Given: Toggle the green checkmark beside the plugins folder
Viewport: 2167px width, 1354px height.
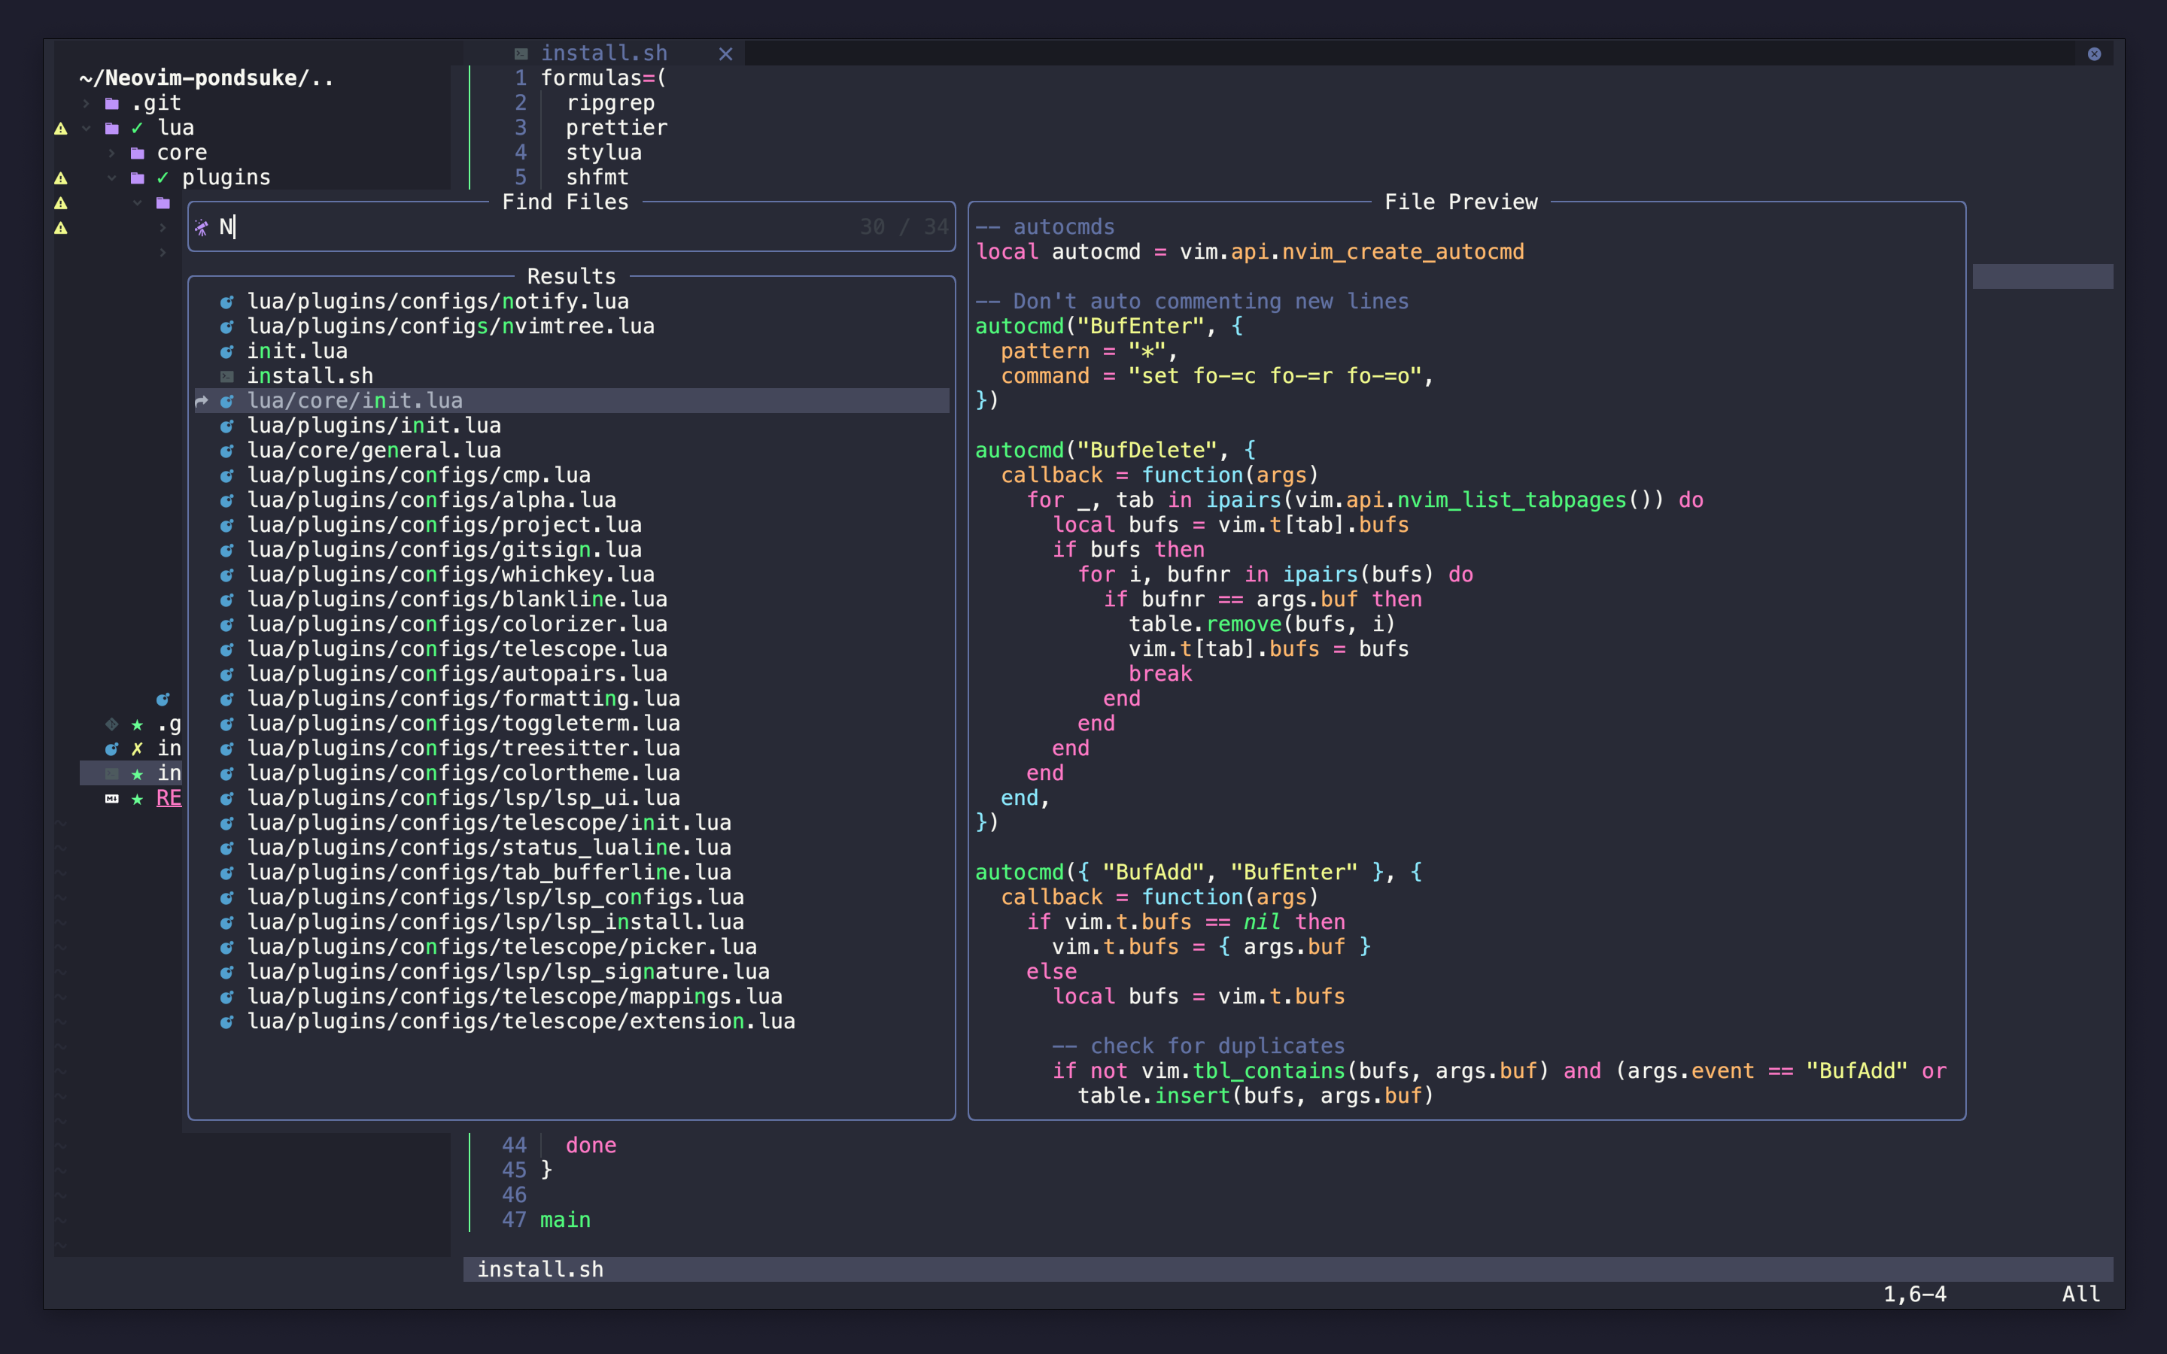Looking at the screenshot, I should [x=163, y=178].
